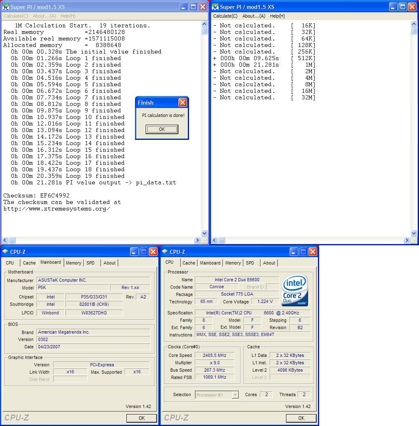Image resolution: width=419 pixels, height=426 pixels.
Task: Open Calculate(C) menu in right Super PI window
Action: pyautogui.click(x=225, y=16)
